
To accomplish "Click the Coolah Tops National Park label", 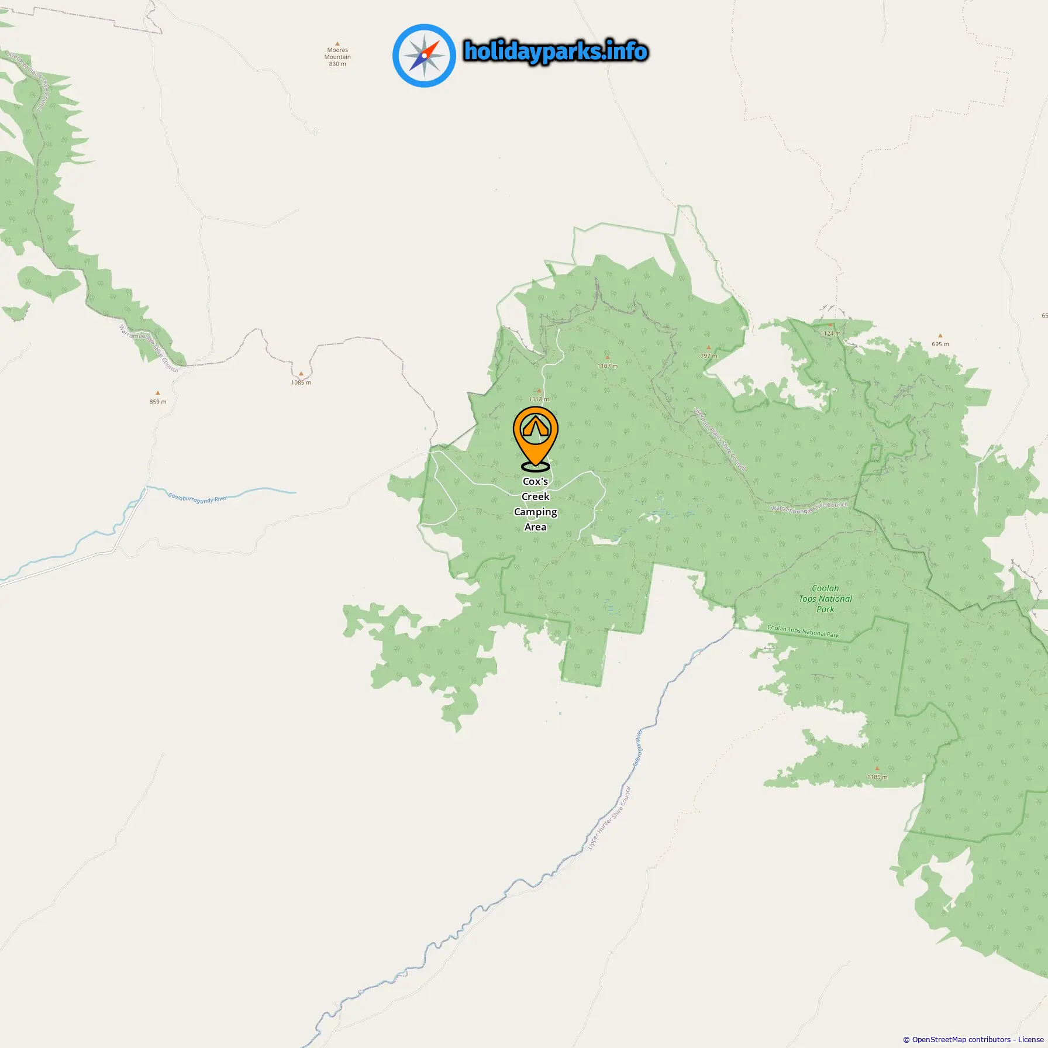I will point(826,599).
